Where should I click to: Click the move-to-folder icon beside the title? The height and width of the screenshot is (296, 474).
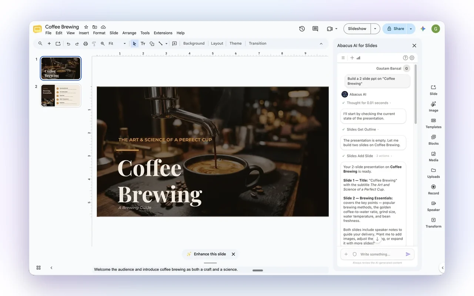coord(95,27)
